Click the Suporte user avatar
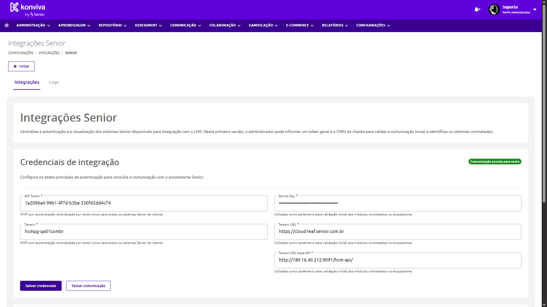The height and width of the screenshot is (307, 547). click(494, 9)
